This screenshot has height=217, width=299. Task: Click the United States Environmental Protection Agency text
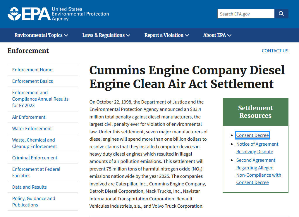point(80,14)
